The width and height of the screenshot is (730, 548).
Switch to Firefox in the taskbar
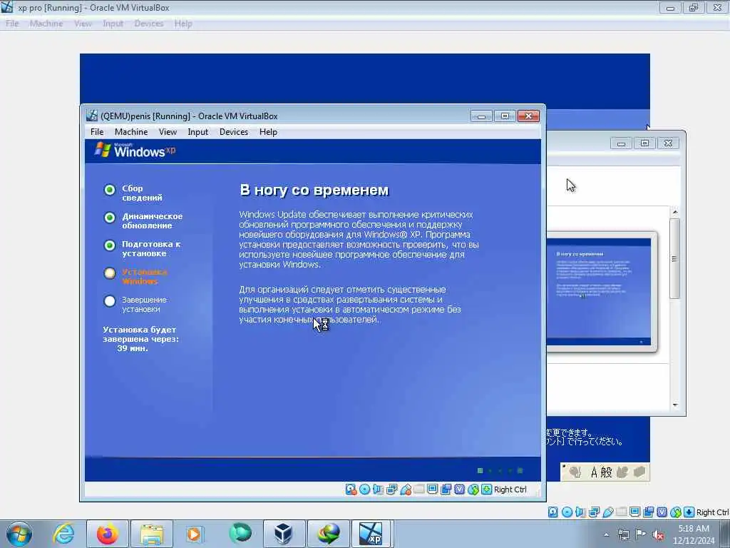pyautogui.click(x=107, y=534)
